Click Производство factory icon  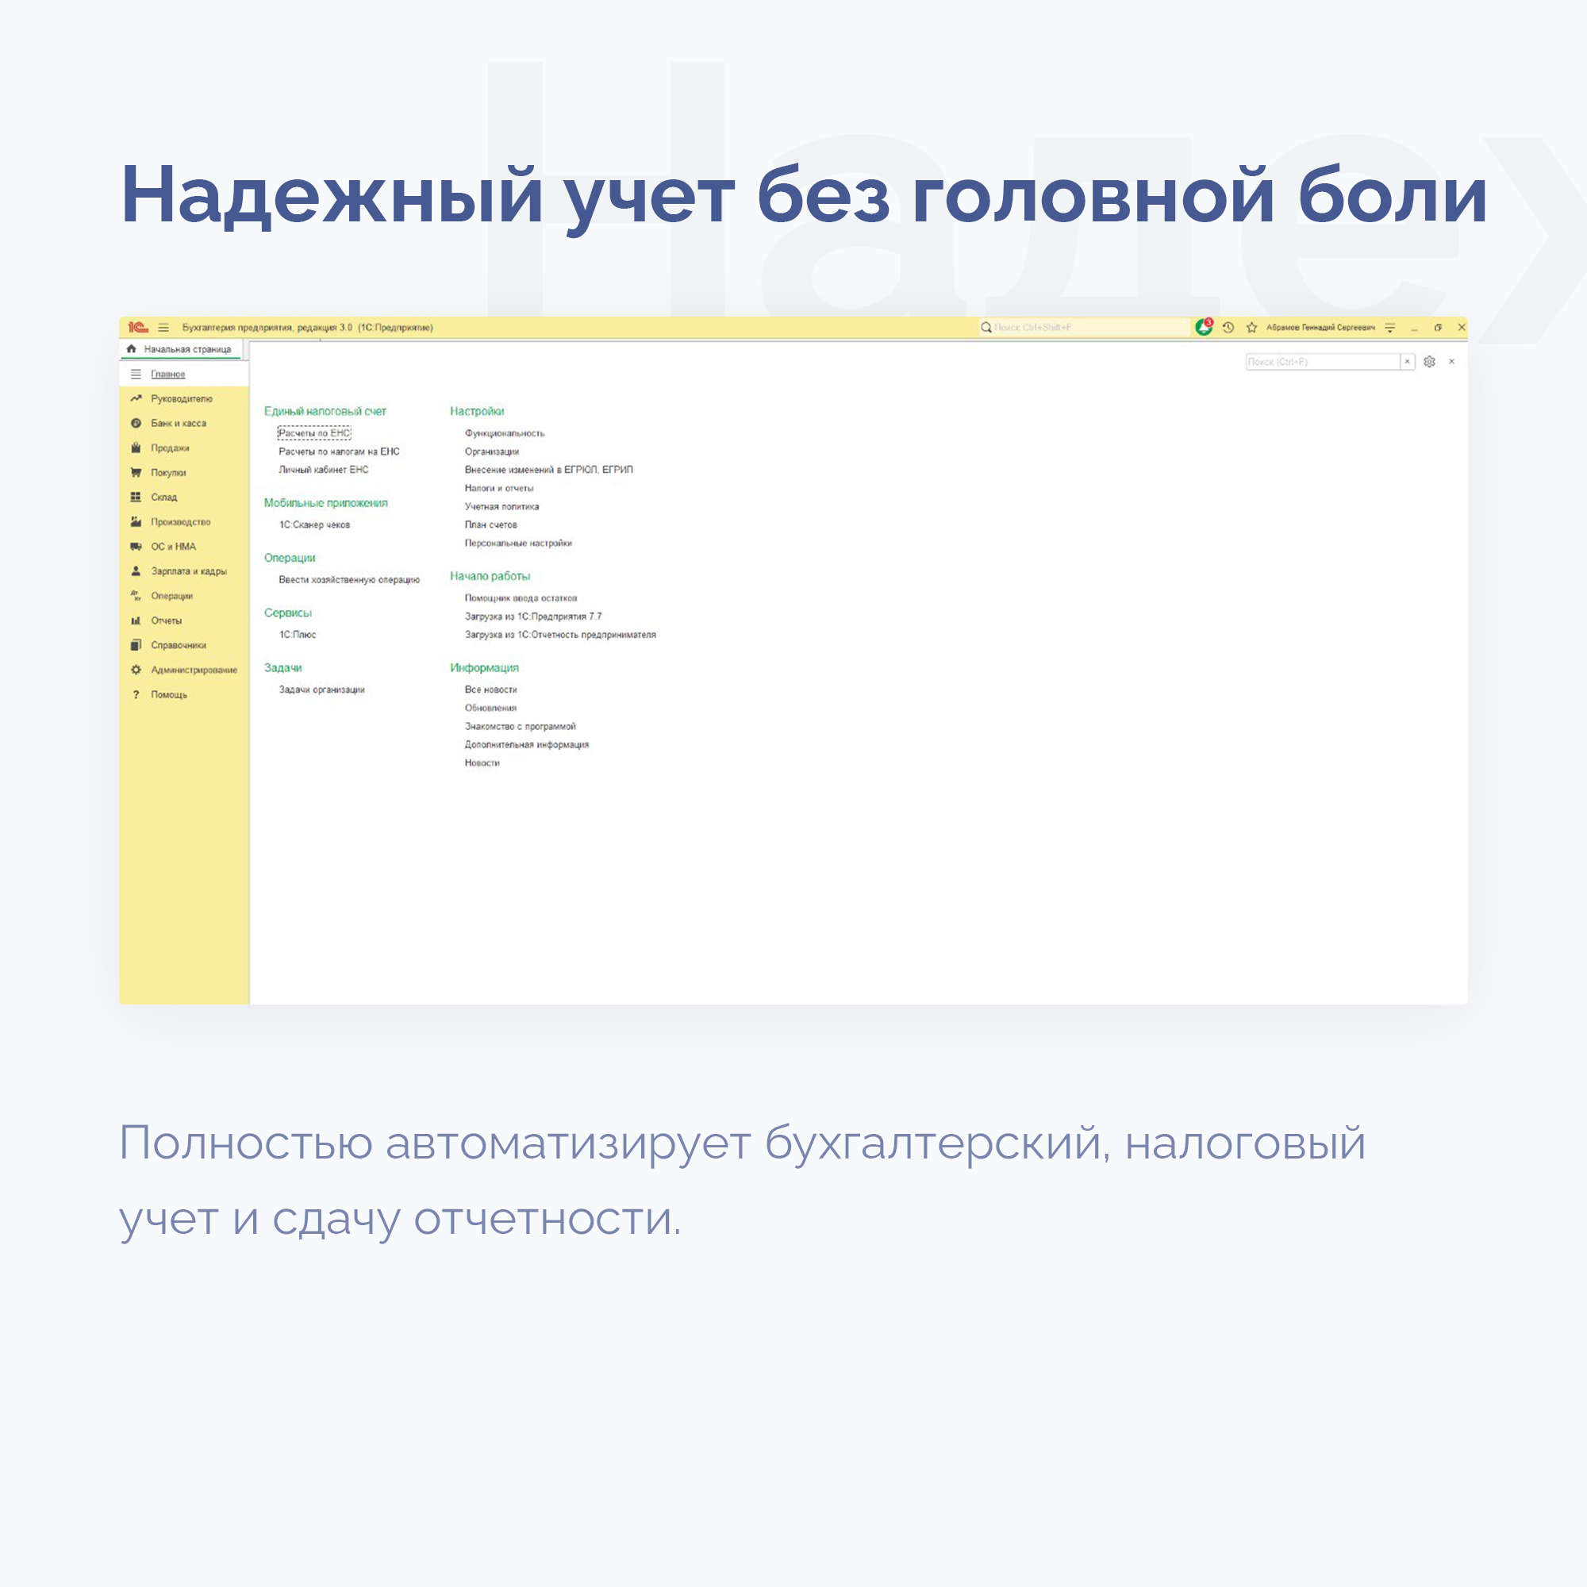tap(136, 522)
